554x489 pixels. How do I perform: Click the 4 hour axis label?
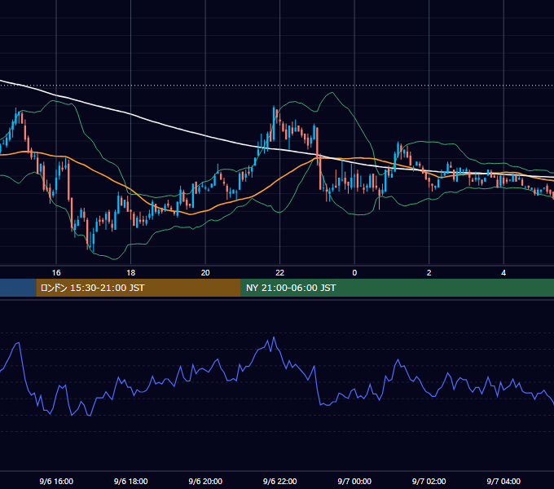pos(503,273)
